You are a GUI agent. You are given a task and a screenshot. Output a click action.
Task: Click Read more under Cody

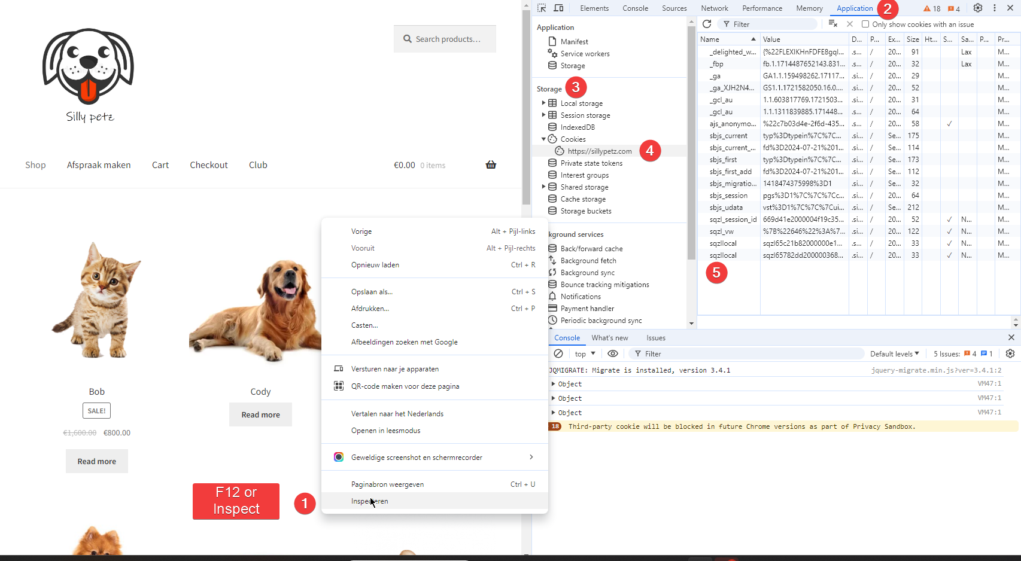[x=260, y=414]
